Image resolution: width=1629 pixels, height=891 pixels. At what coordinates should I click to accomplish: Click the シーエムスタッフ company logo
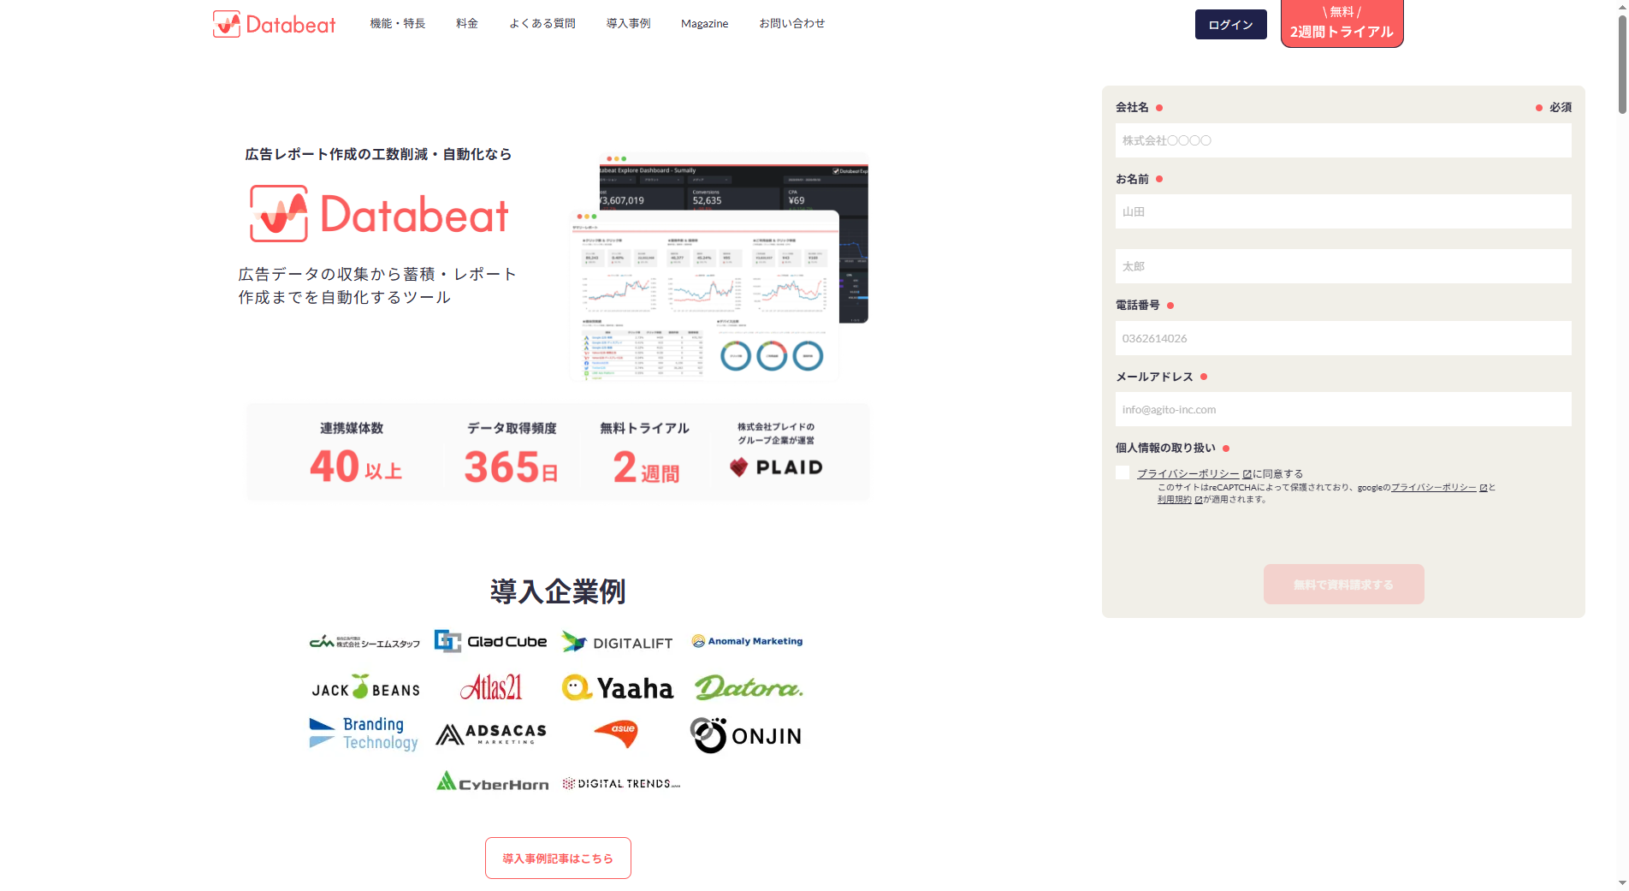[x=364, y=642]
